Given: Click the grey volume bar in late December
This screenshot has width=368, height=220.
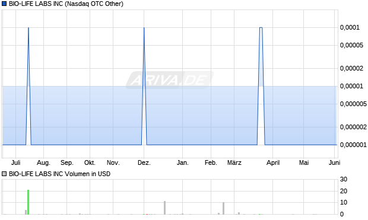Looking at the screenshot, I should point(165,208).
